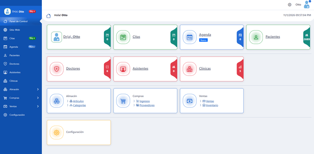Click Otto username text in top bar
This screenshot has height=154, width=314.
click(x=298, y=5)
